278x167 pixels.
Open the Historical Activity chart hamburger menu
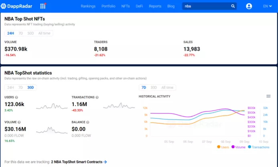[268, 96]
